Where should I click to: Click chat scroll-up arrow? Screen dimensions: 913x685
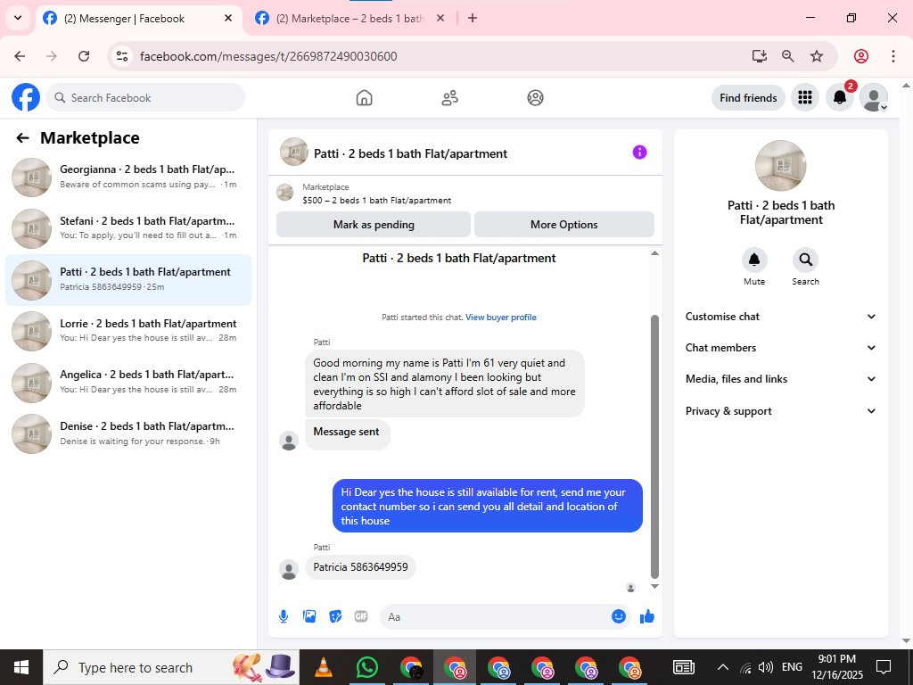654,252
